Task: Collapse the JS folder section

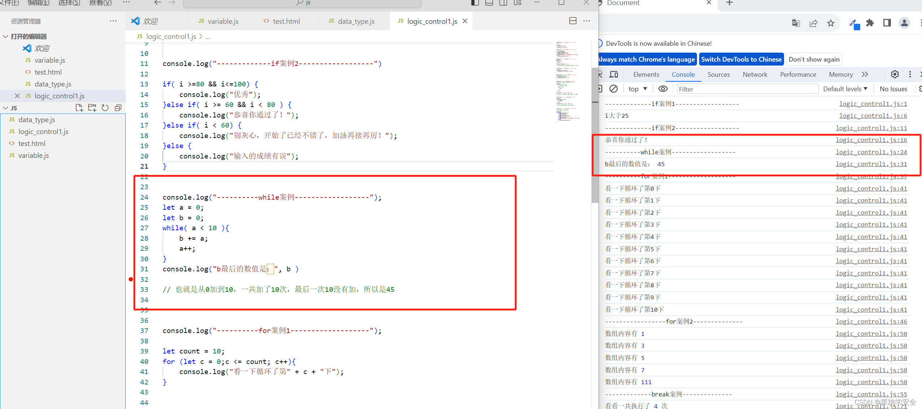Action: 5,108
